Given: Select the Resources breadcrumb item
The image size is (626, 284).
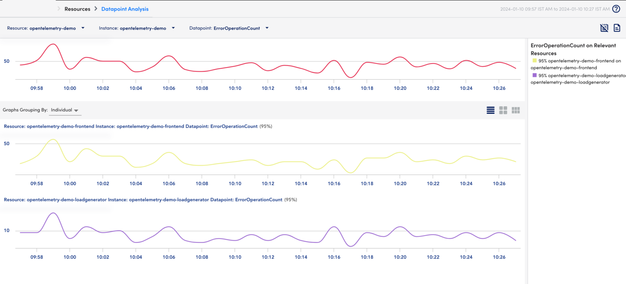Looking at the screenshot, I should click(x=77, y=9).
